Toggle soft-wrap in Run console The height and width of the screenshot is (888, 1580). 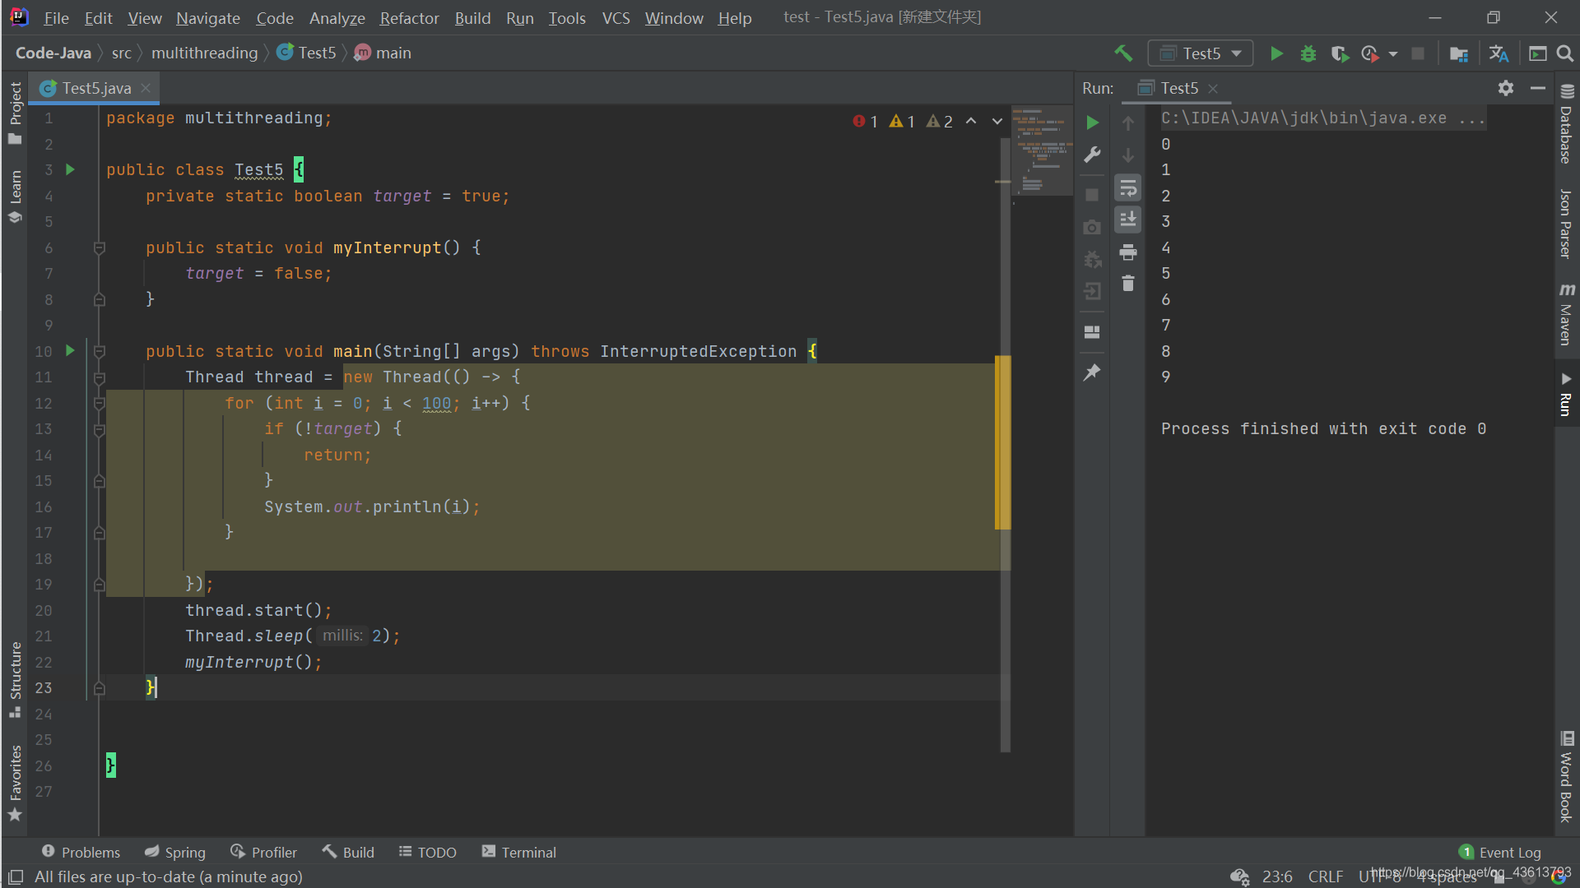click(x=1128, y=188)
